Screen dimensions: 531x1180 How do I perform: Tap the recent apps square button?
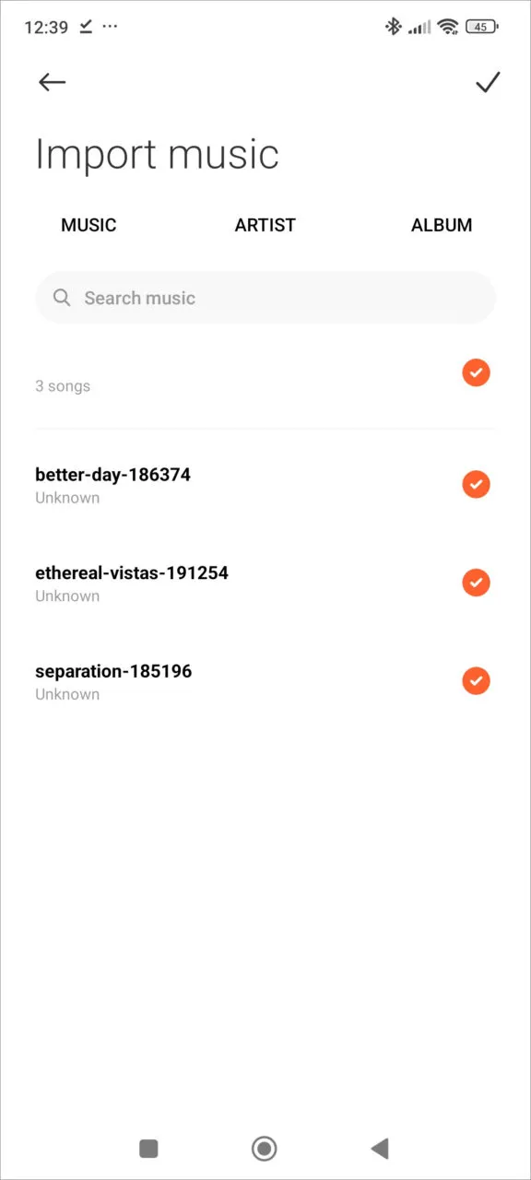tap(148, 1149)
